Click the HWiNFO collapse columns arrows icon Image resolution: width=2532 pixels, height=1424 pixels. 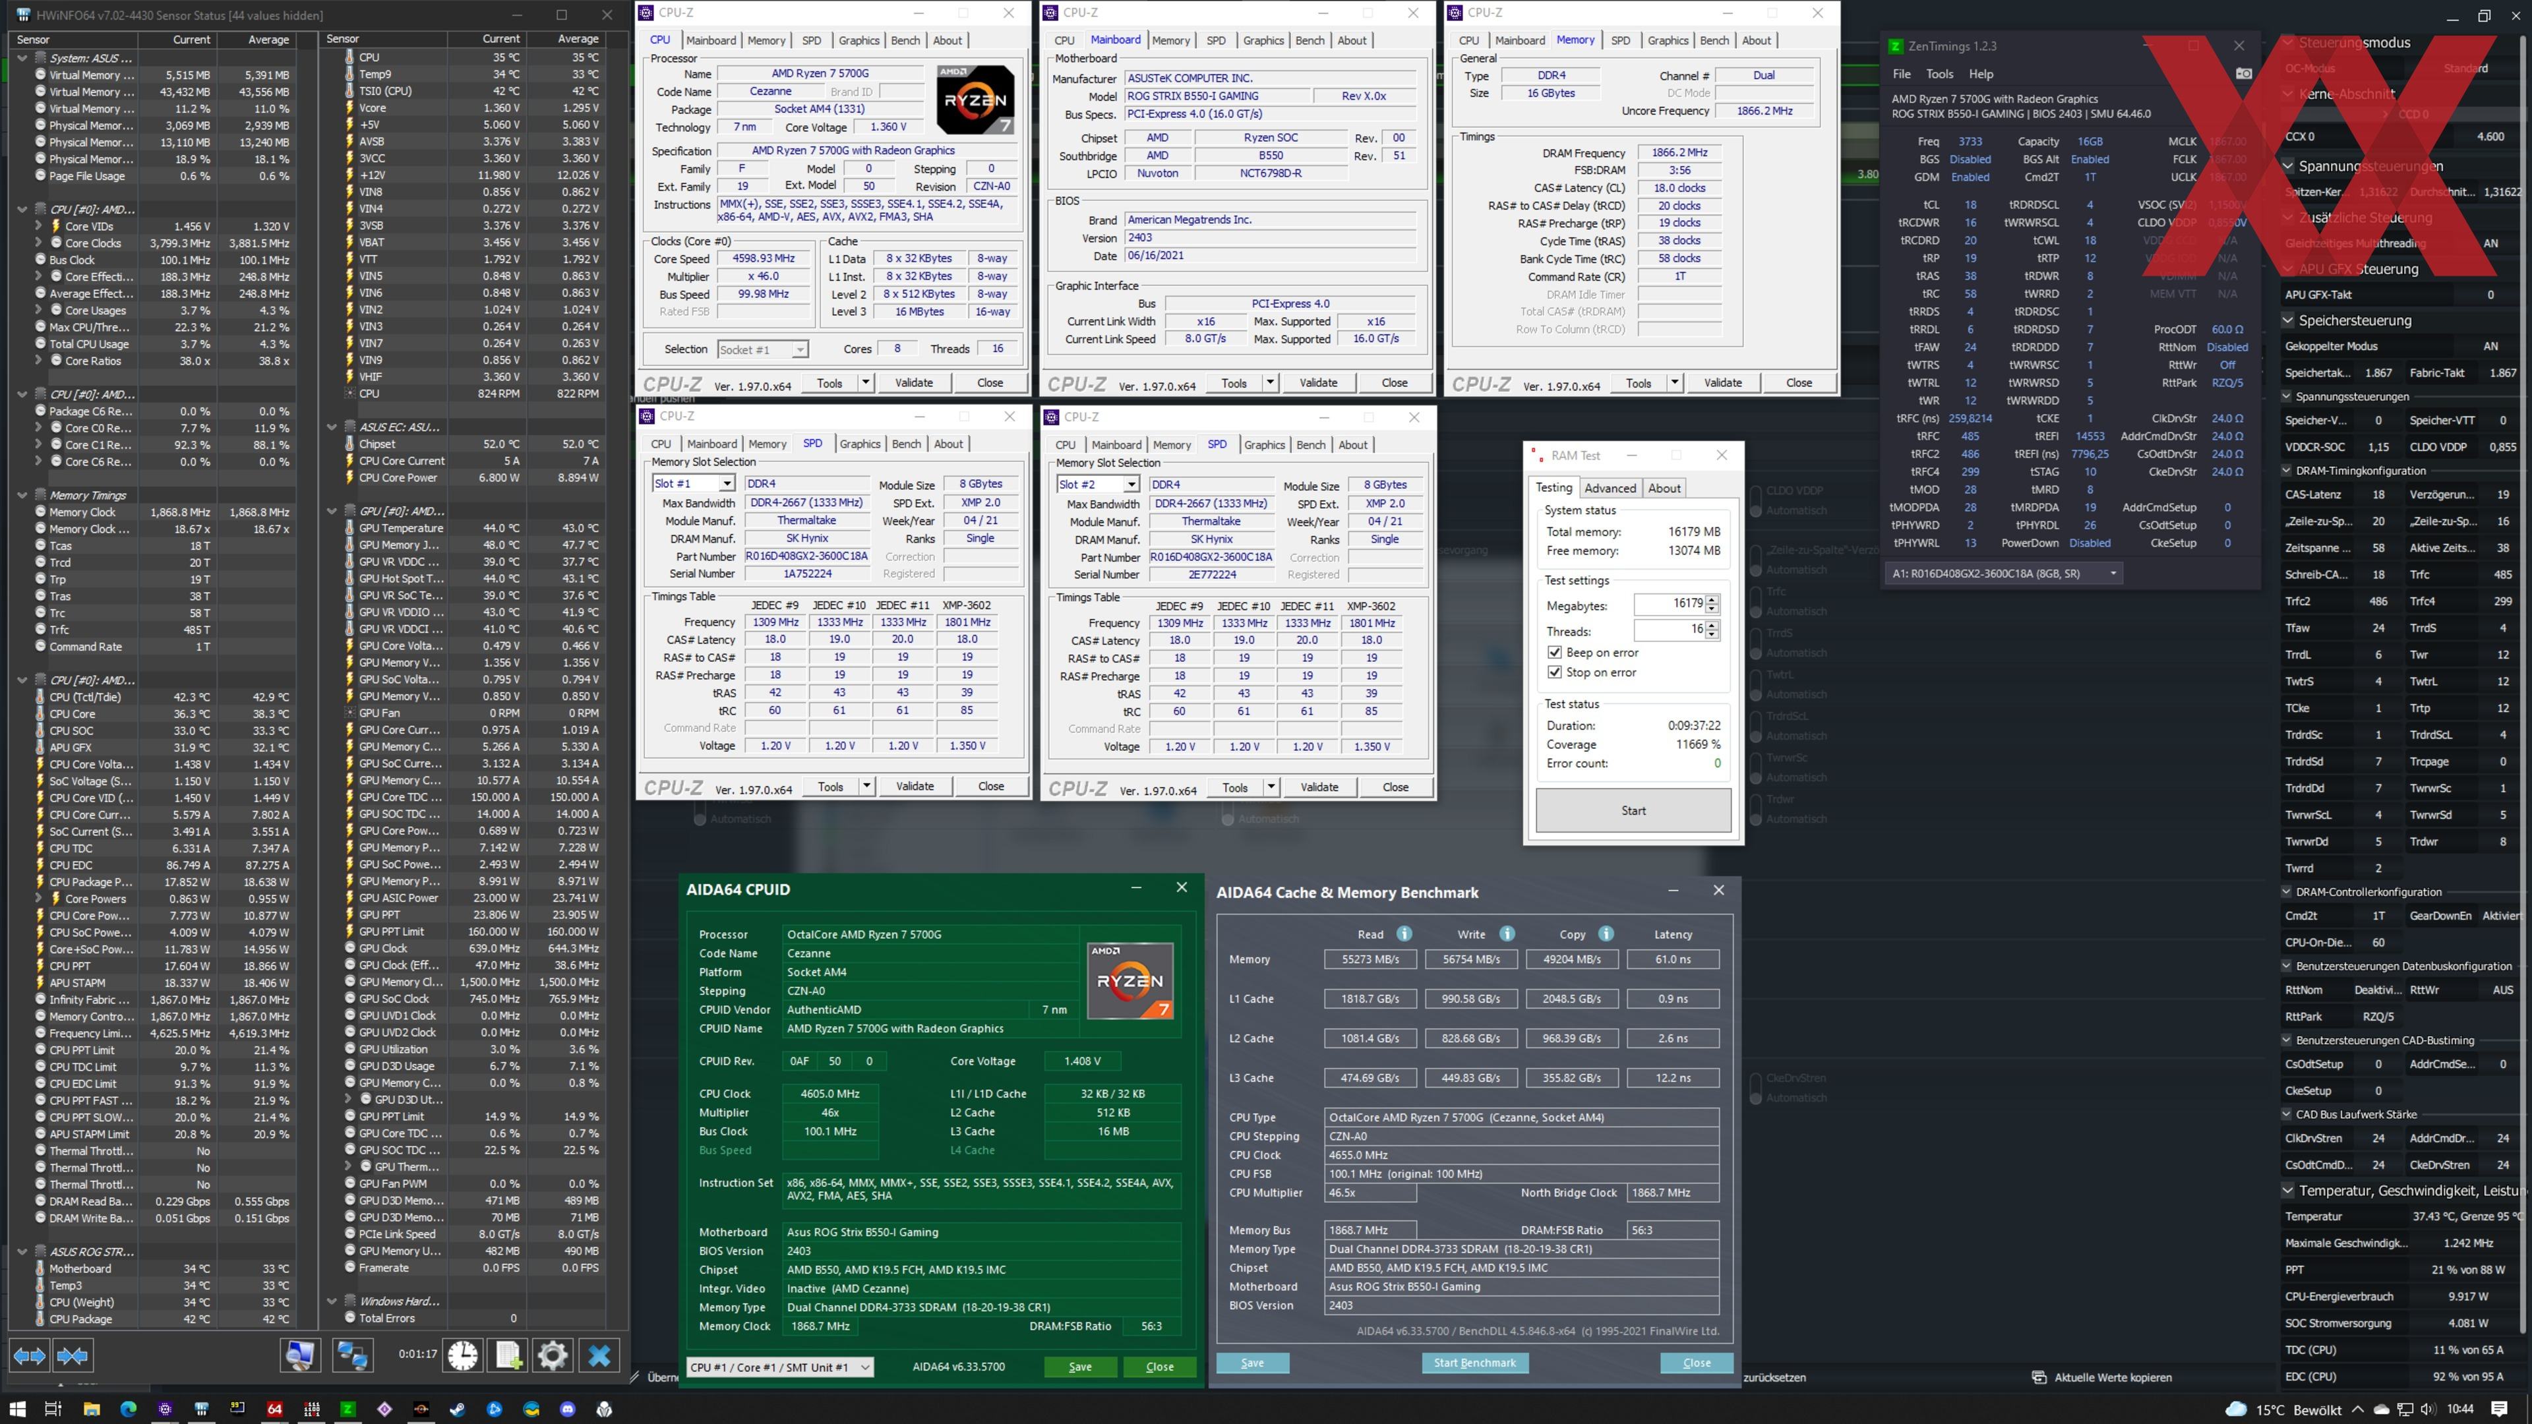click(73, 1356)
